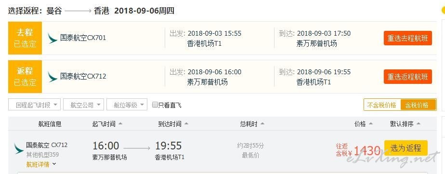
Task: Click 选为返程 for CX712
Action: [406, 148]
